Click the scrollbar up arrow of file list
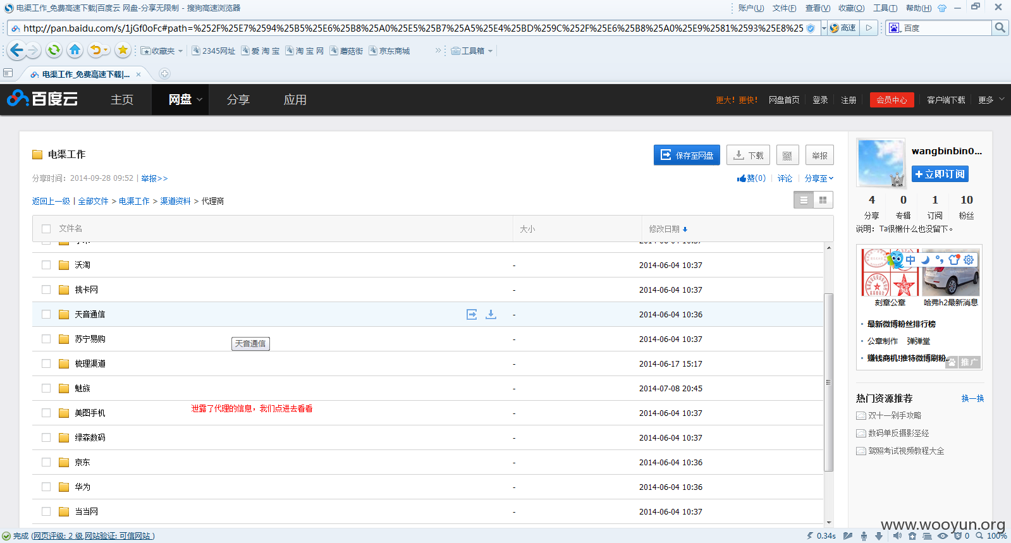 [828, 247]
